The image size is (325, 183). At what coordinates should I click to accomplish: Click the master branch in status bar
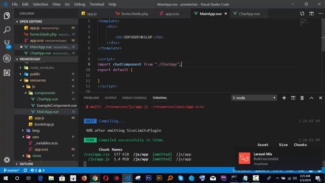pos(11,170)
